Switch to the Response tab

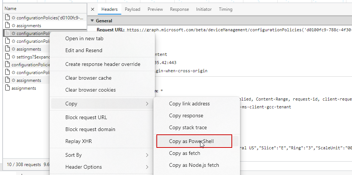pyautogui.click(x=179, y=9)
